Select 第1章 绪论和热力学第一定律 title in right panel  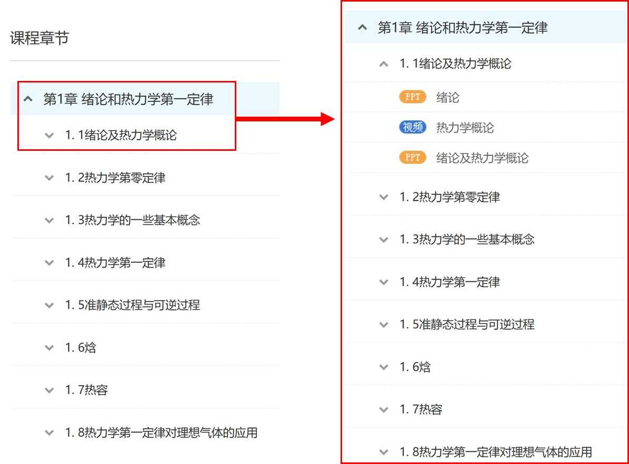click(x=463, y=28)
